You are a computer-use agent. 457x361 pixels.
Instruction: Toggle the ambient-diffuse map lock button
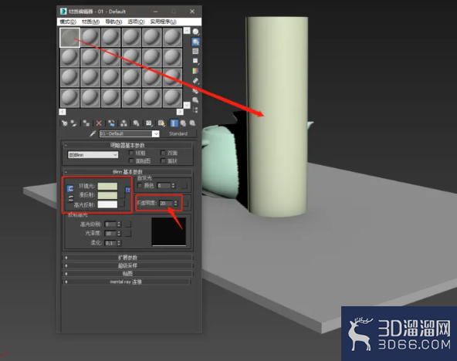click(x=128, y=190)
